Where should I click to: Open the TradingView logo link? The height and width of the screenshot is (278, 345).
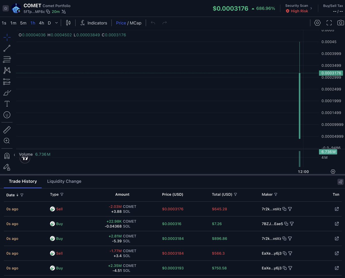(25, 158)
